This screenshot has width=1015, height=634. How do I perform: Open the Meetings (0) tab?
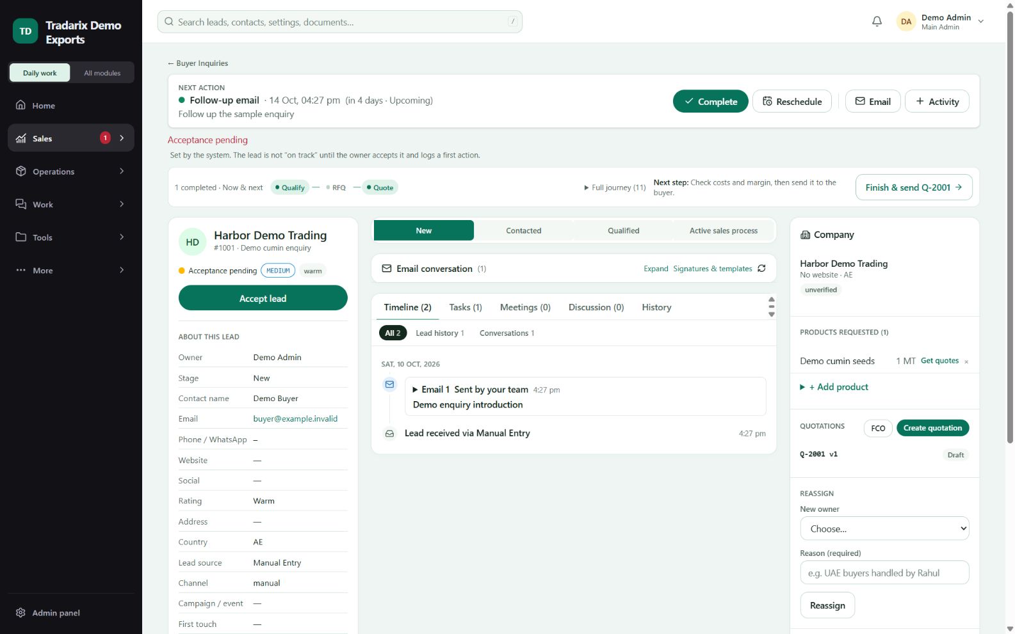[525, 307]
